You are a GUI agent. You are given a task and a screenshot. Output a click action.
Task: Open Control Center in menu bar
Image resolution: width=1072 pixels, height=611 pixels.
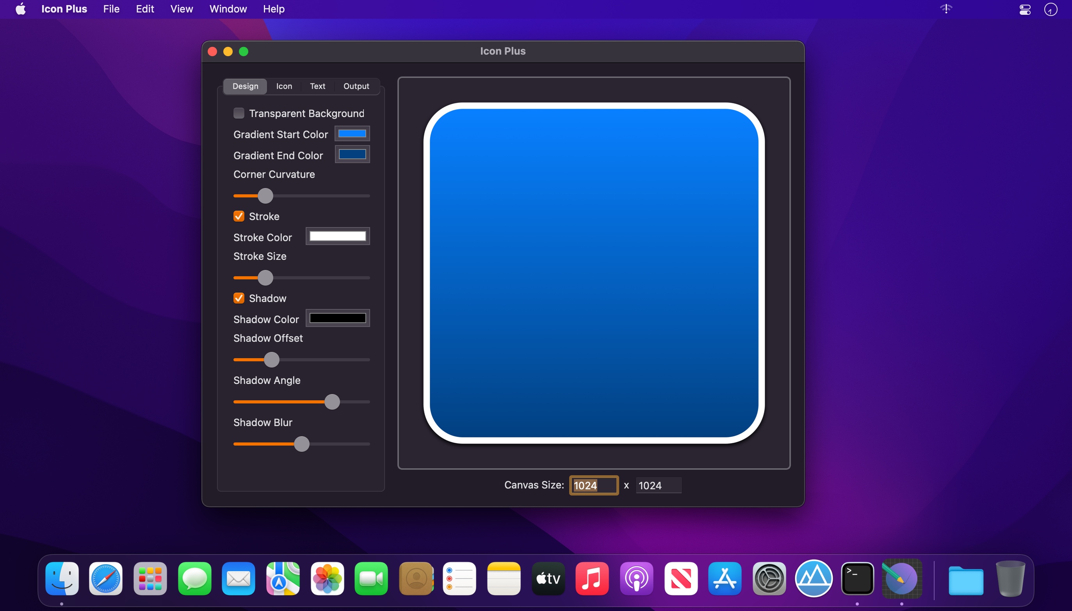[1024, 9]
